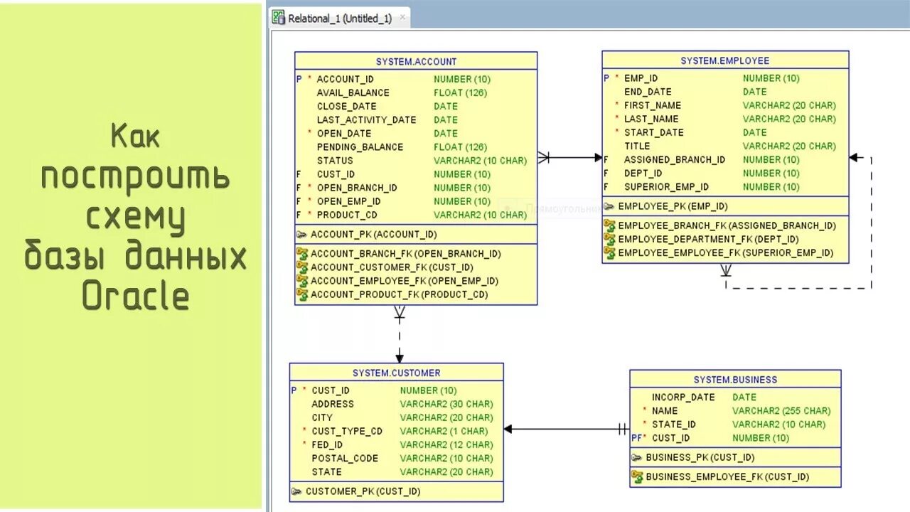Click the key icon beside BUSINESS_PK

(x=637, y=457)
